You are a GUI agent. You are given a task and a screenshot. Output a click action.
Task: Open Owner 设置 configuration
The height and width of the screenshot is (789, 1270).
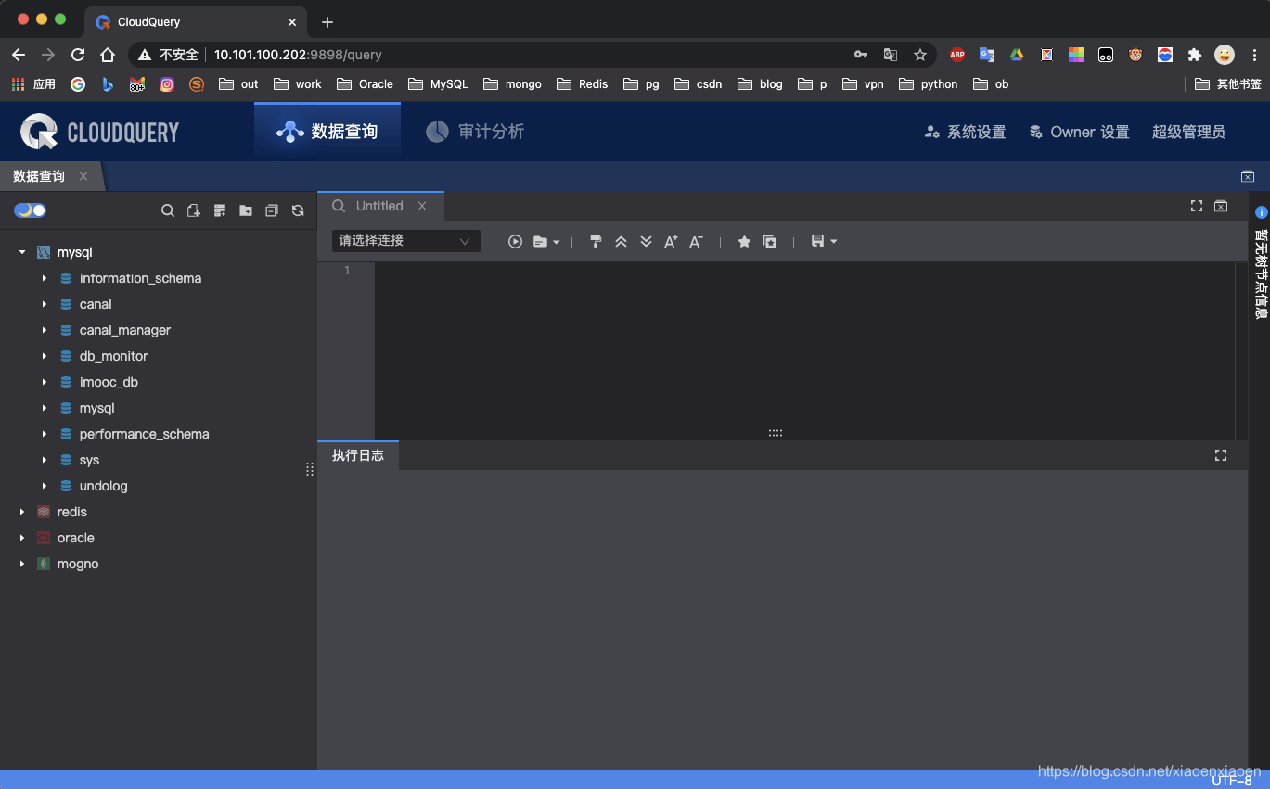(1079, 132)
